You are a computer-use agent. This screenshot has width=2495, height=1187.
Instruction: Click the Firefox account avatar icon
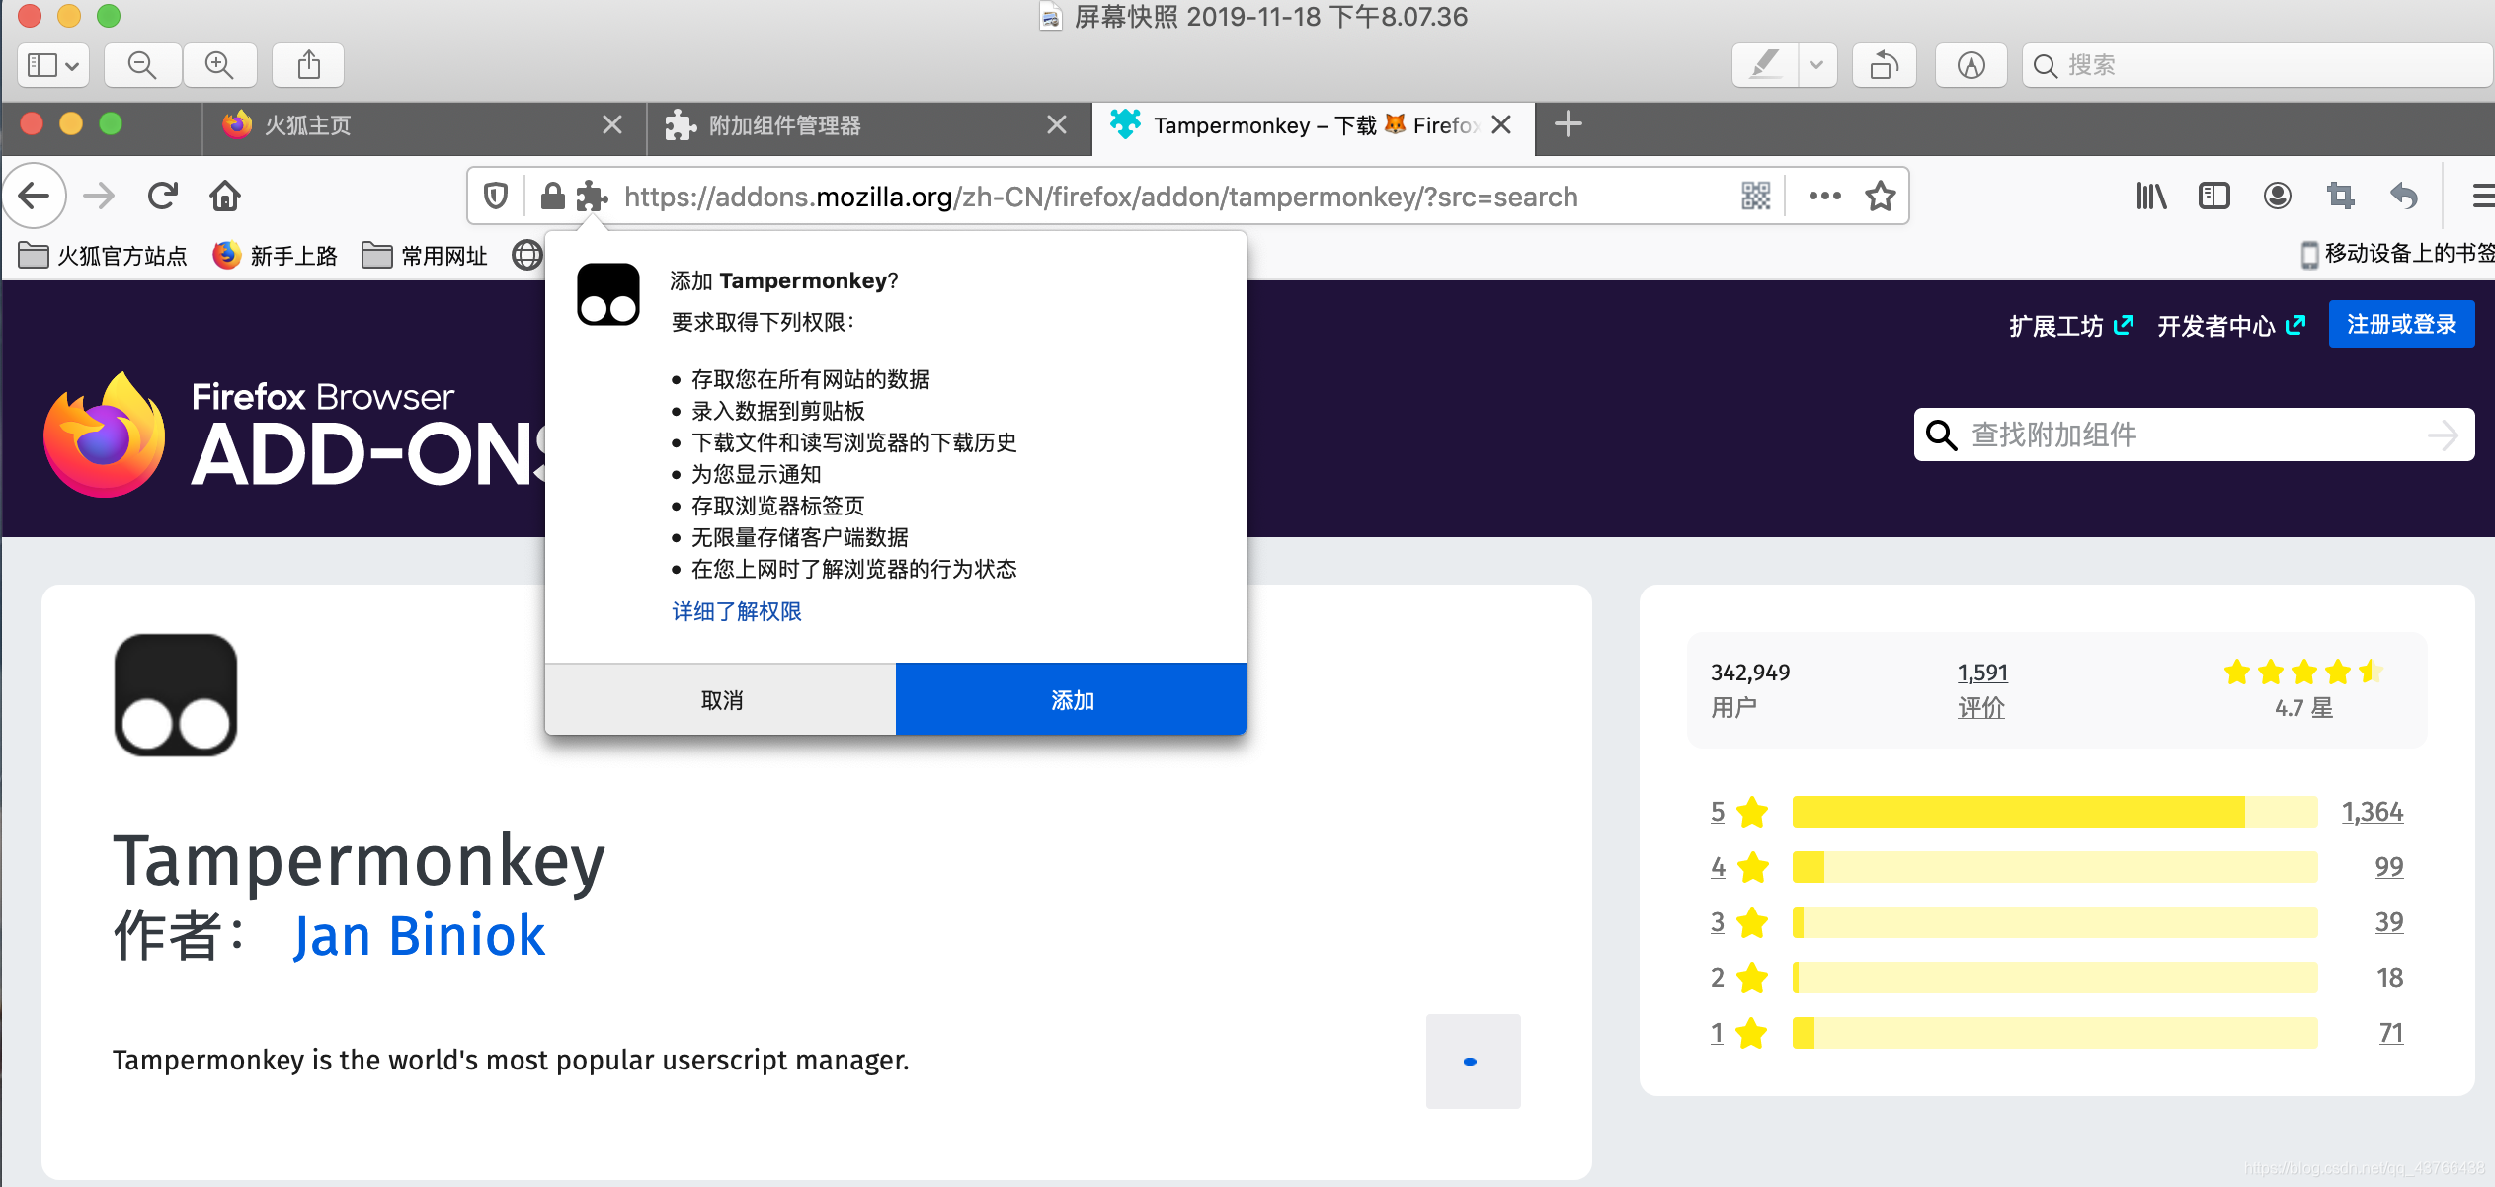2277,197
